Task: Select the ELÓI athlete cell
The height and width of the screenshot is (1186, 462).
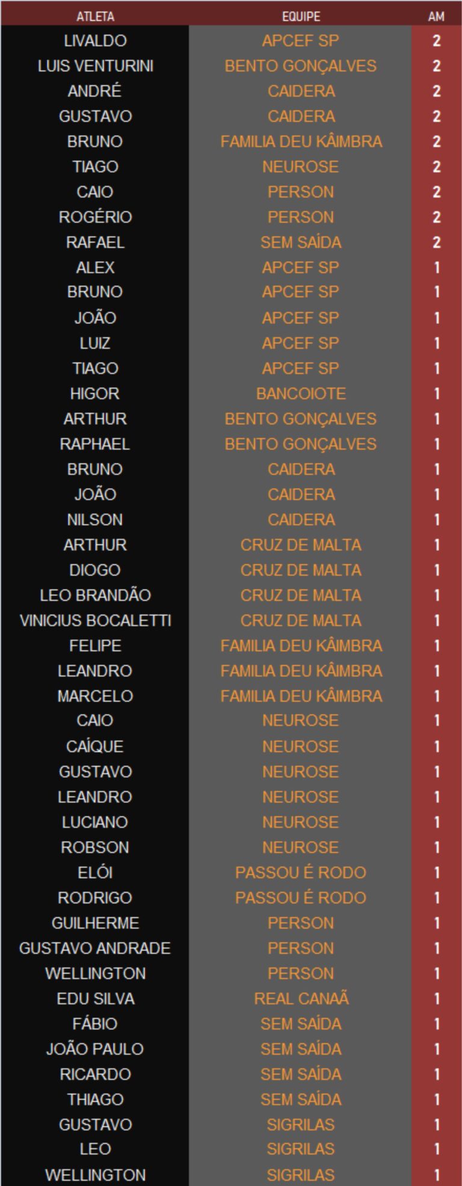Action: (x=95, y=873)
